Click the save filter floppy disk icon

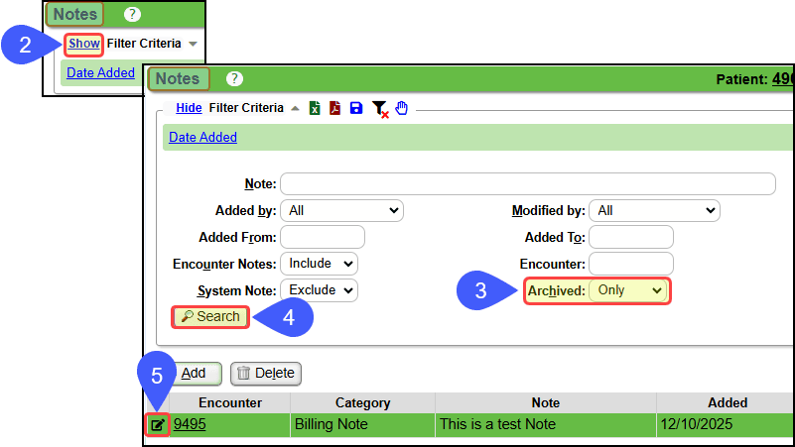point(356,108)
